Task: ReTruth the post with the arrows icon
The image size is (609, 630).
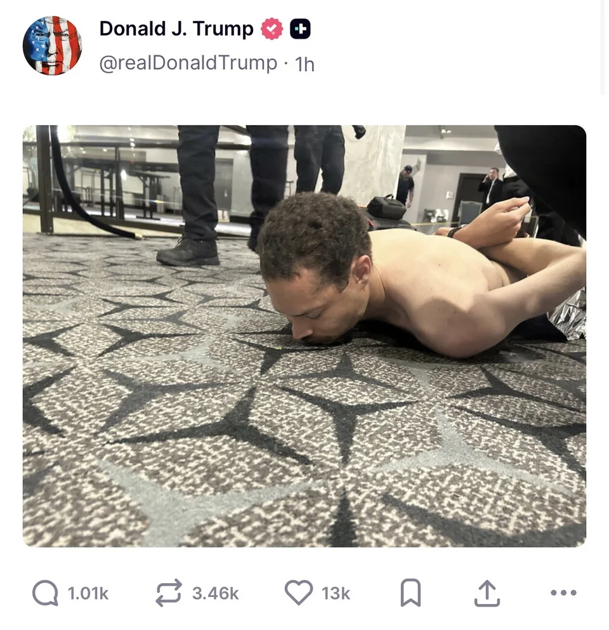Action: click(x=169, y=593)
